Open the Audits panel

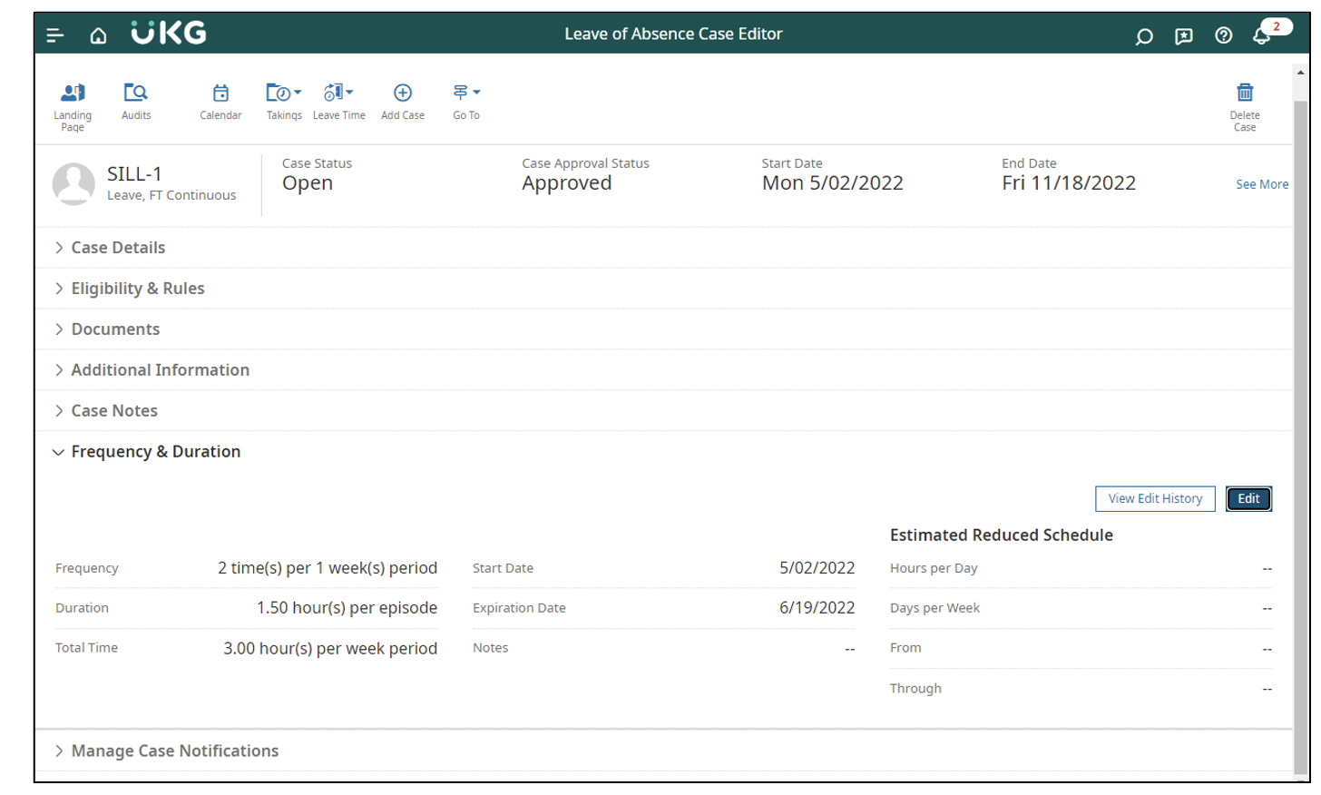(x=135, y=100)
